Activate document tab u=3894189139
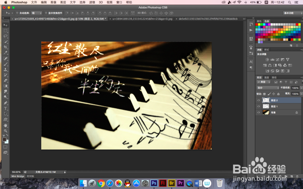The height and width of the screenshot is (189, 303). click(142, 19)
